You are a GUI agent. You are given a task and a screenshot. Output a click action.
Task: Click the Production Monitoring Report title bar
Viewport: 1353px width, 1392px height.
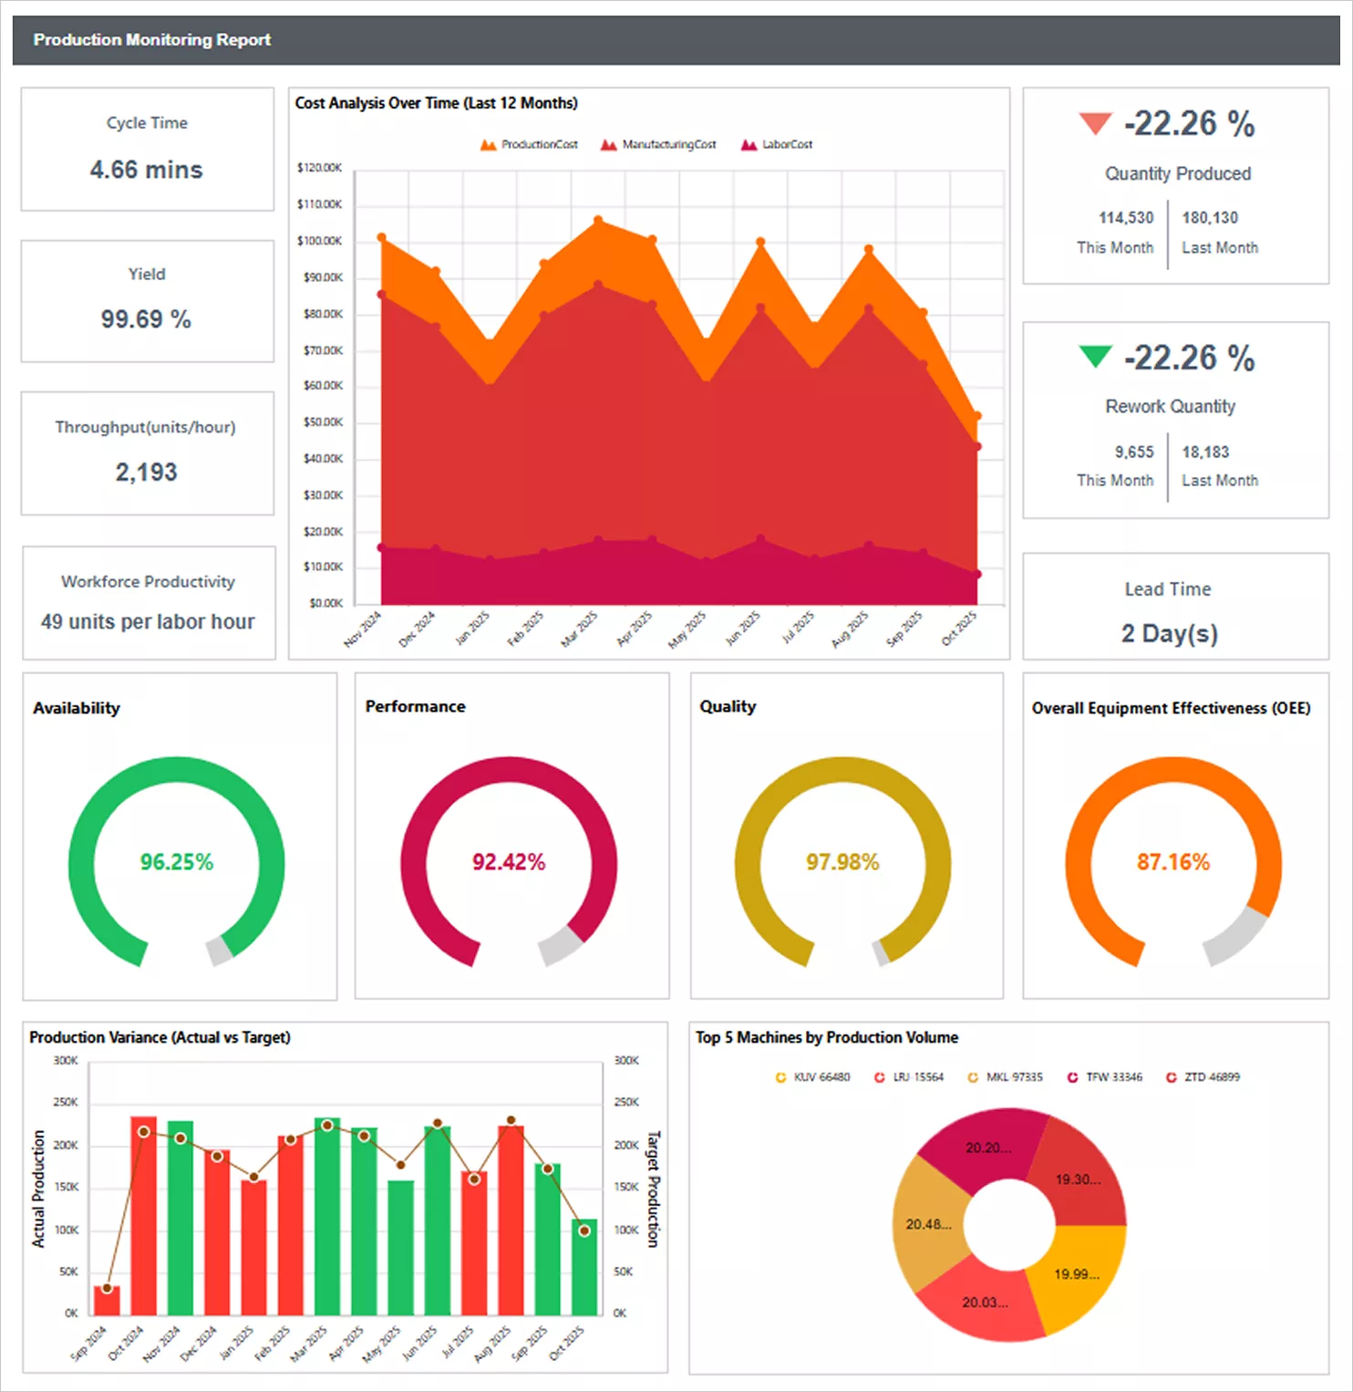point(152,40)
